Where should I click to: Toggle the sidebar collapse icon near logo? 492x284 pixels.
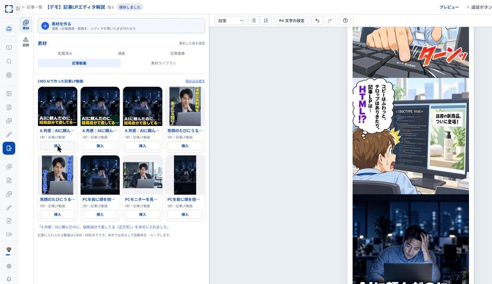click(18, 8)
